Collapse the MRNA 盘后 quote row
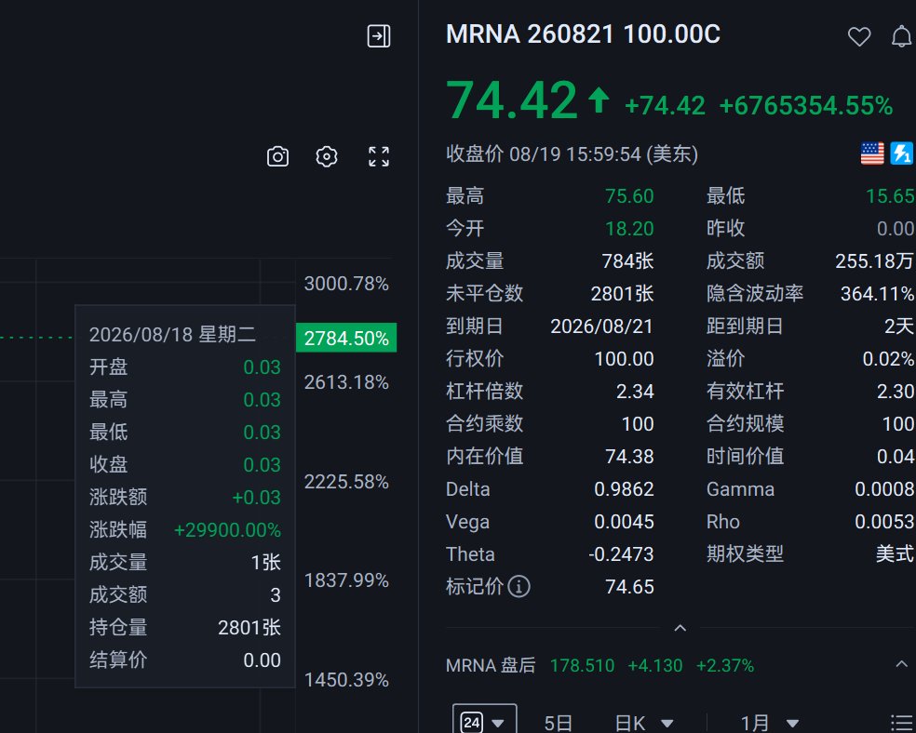This screenshot has height=733, width=916. (x=901, y=664)
